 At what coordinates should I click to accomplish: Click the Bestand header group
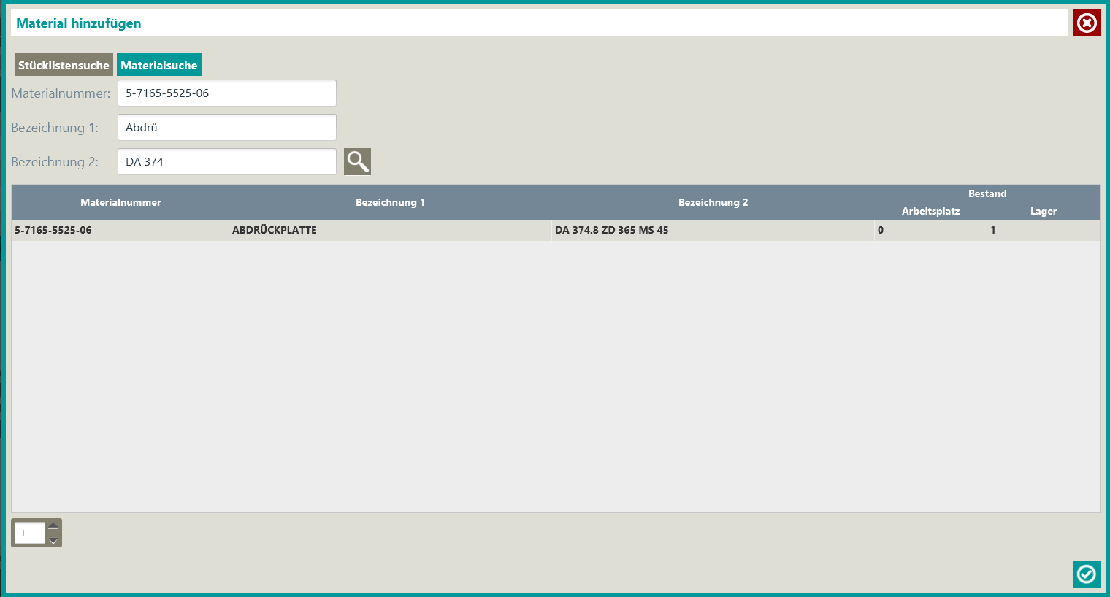[987, 193]
